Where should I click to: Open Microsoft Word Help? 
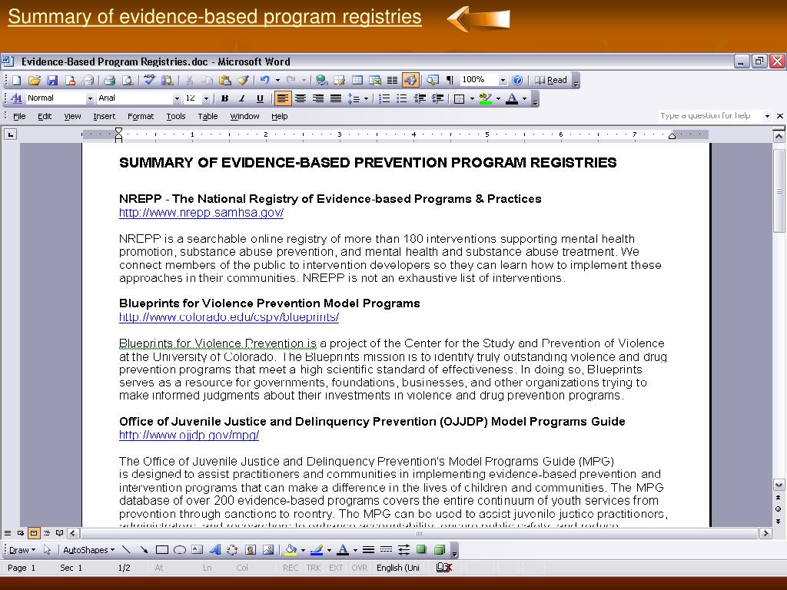click(x=517, y=80)
